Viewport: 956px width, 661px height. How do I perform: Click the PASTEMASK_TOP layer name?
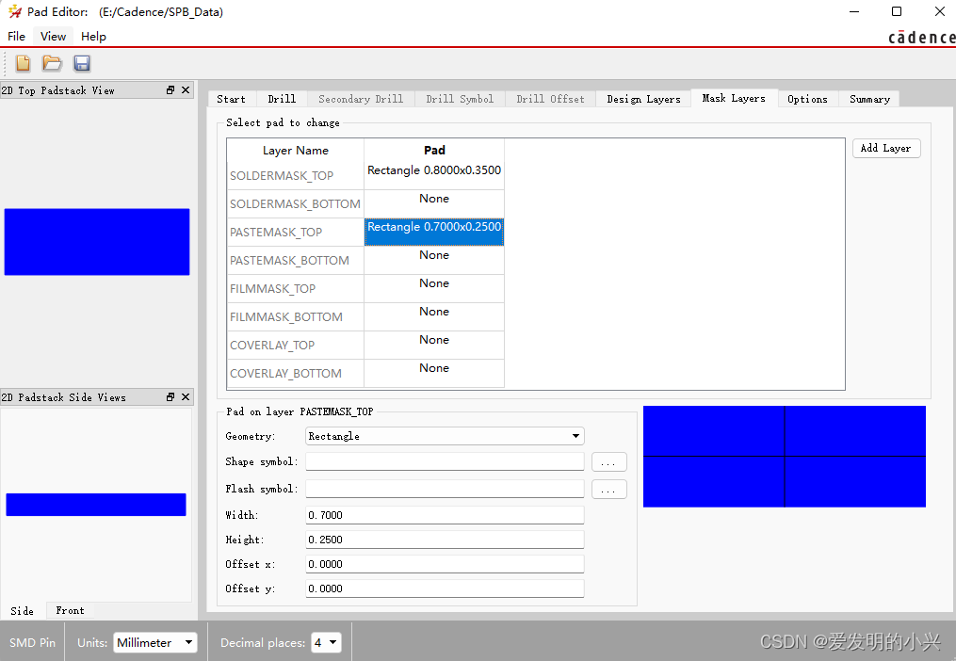coord(276,233)
